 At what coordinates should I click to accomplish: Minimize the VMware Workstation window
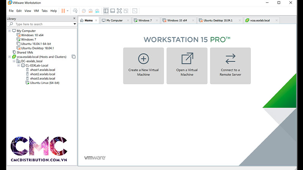[267, 3]
